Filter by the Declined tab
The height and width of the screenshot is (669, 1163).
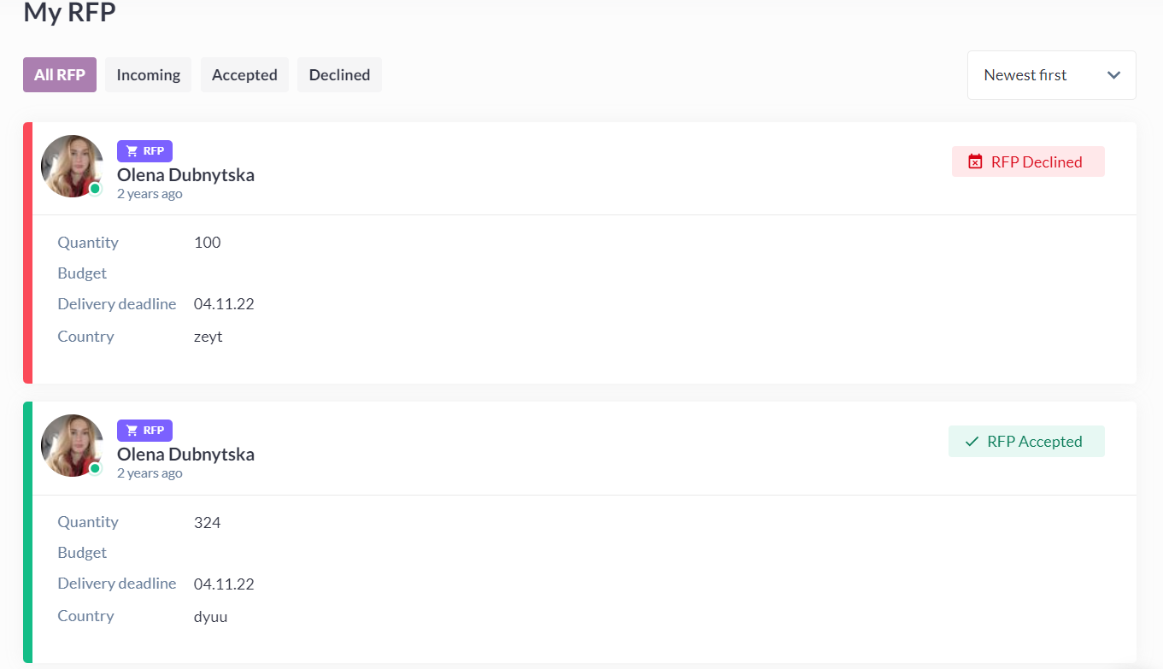tap(339, 75)
